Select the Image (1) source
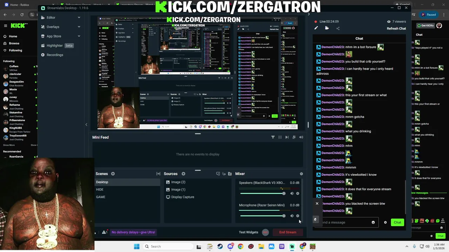449x252 pixels. [198, 189]
